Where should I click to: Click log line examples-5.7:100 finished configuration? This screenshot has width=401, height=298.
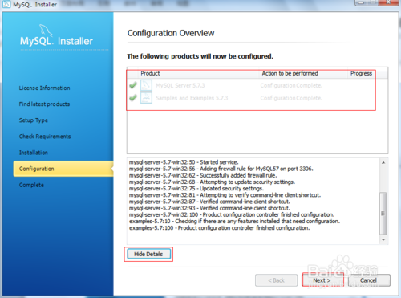pos(220,228)
